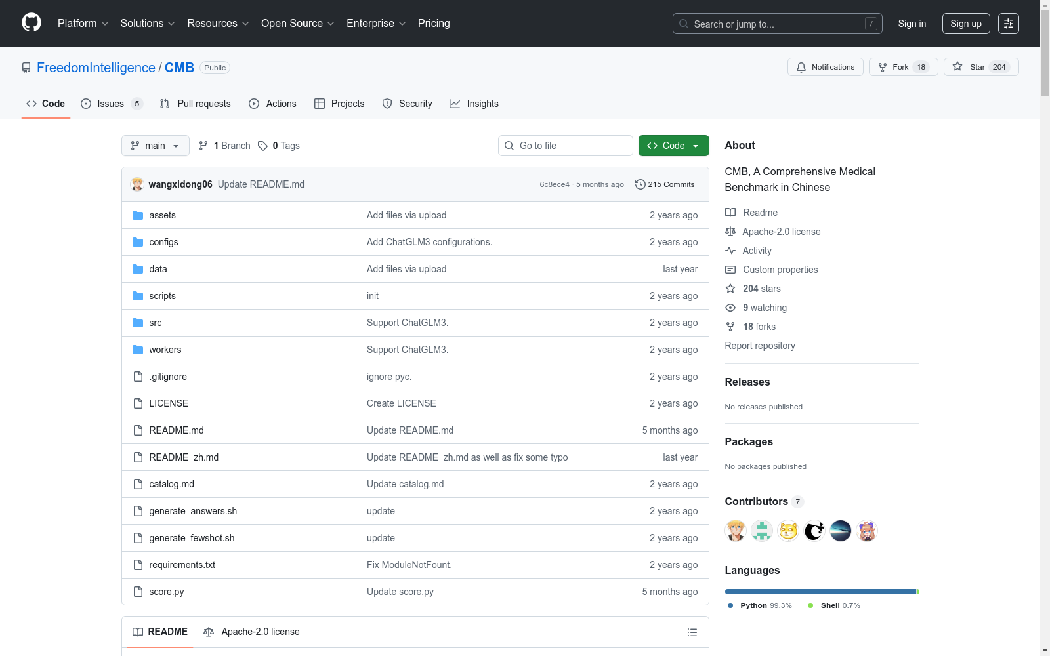The width and height of the screenshot is (1050, 656).
Task: Open the 215 Commits history icon
Action: pos(640,184)
